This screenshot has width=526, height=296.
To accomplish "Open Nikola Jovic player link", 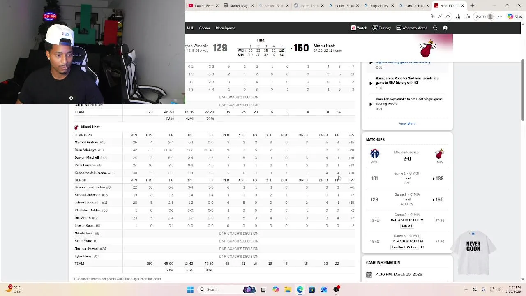I will pyautogui.click(x=84, y=234).
